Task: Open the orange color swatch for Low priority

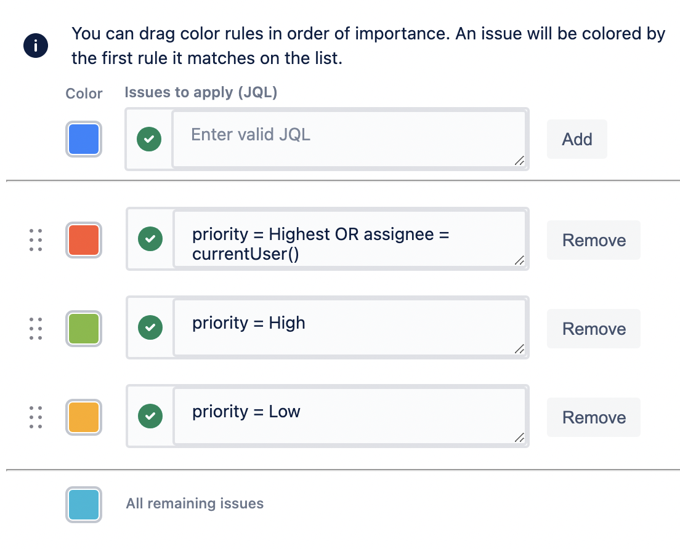Action: point(84,417)
